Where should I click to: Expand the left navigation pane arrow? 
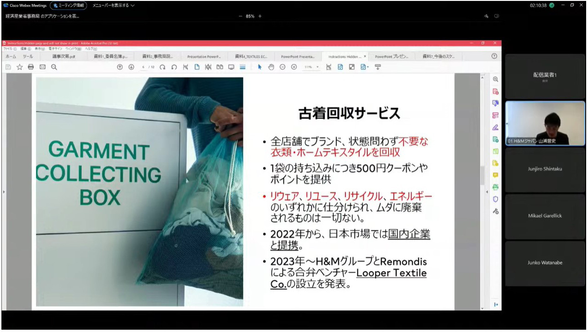tap(4, 191)
